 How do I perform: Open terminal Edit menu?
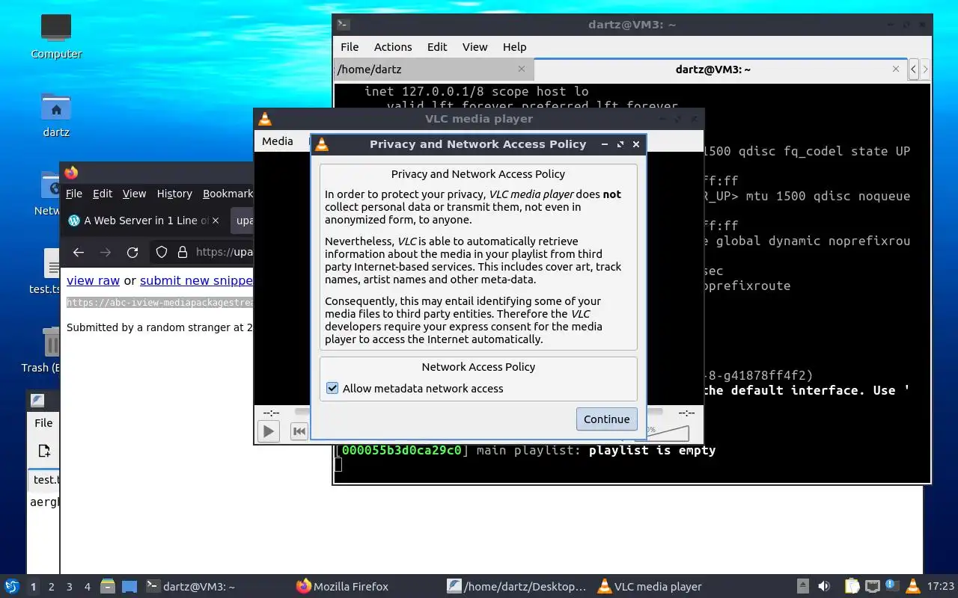tap(437, 46)
